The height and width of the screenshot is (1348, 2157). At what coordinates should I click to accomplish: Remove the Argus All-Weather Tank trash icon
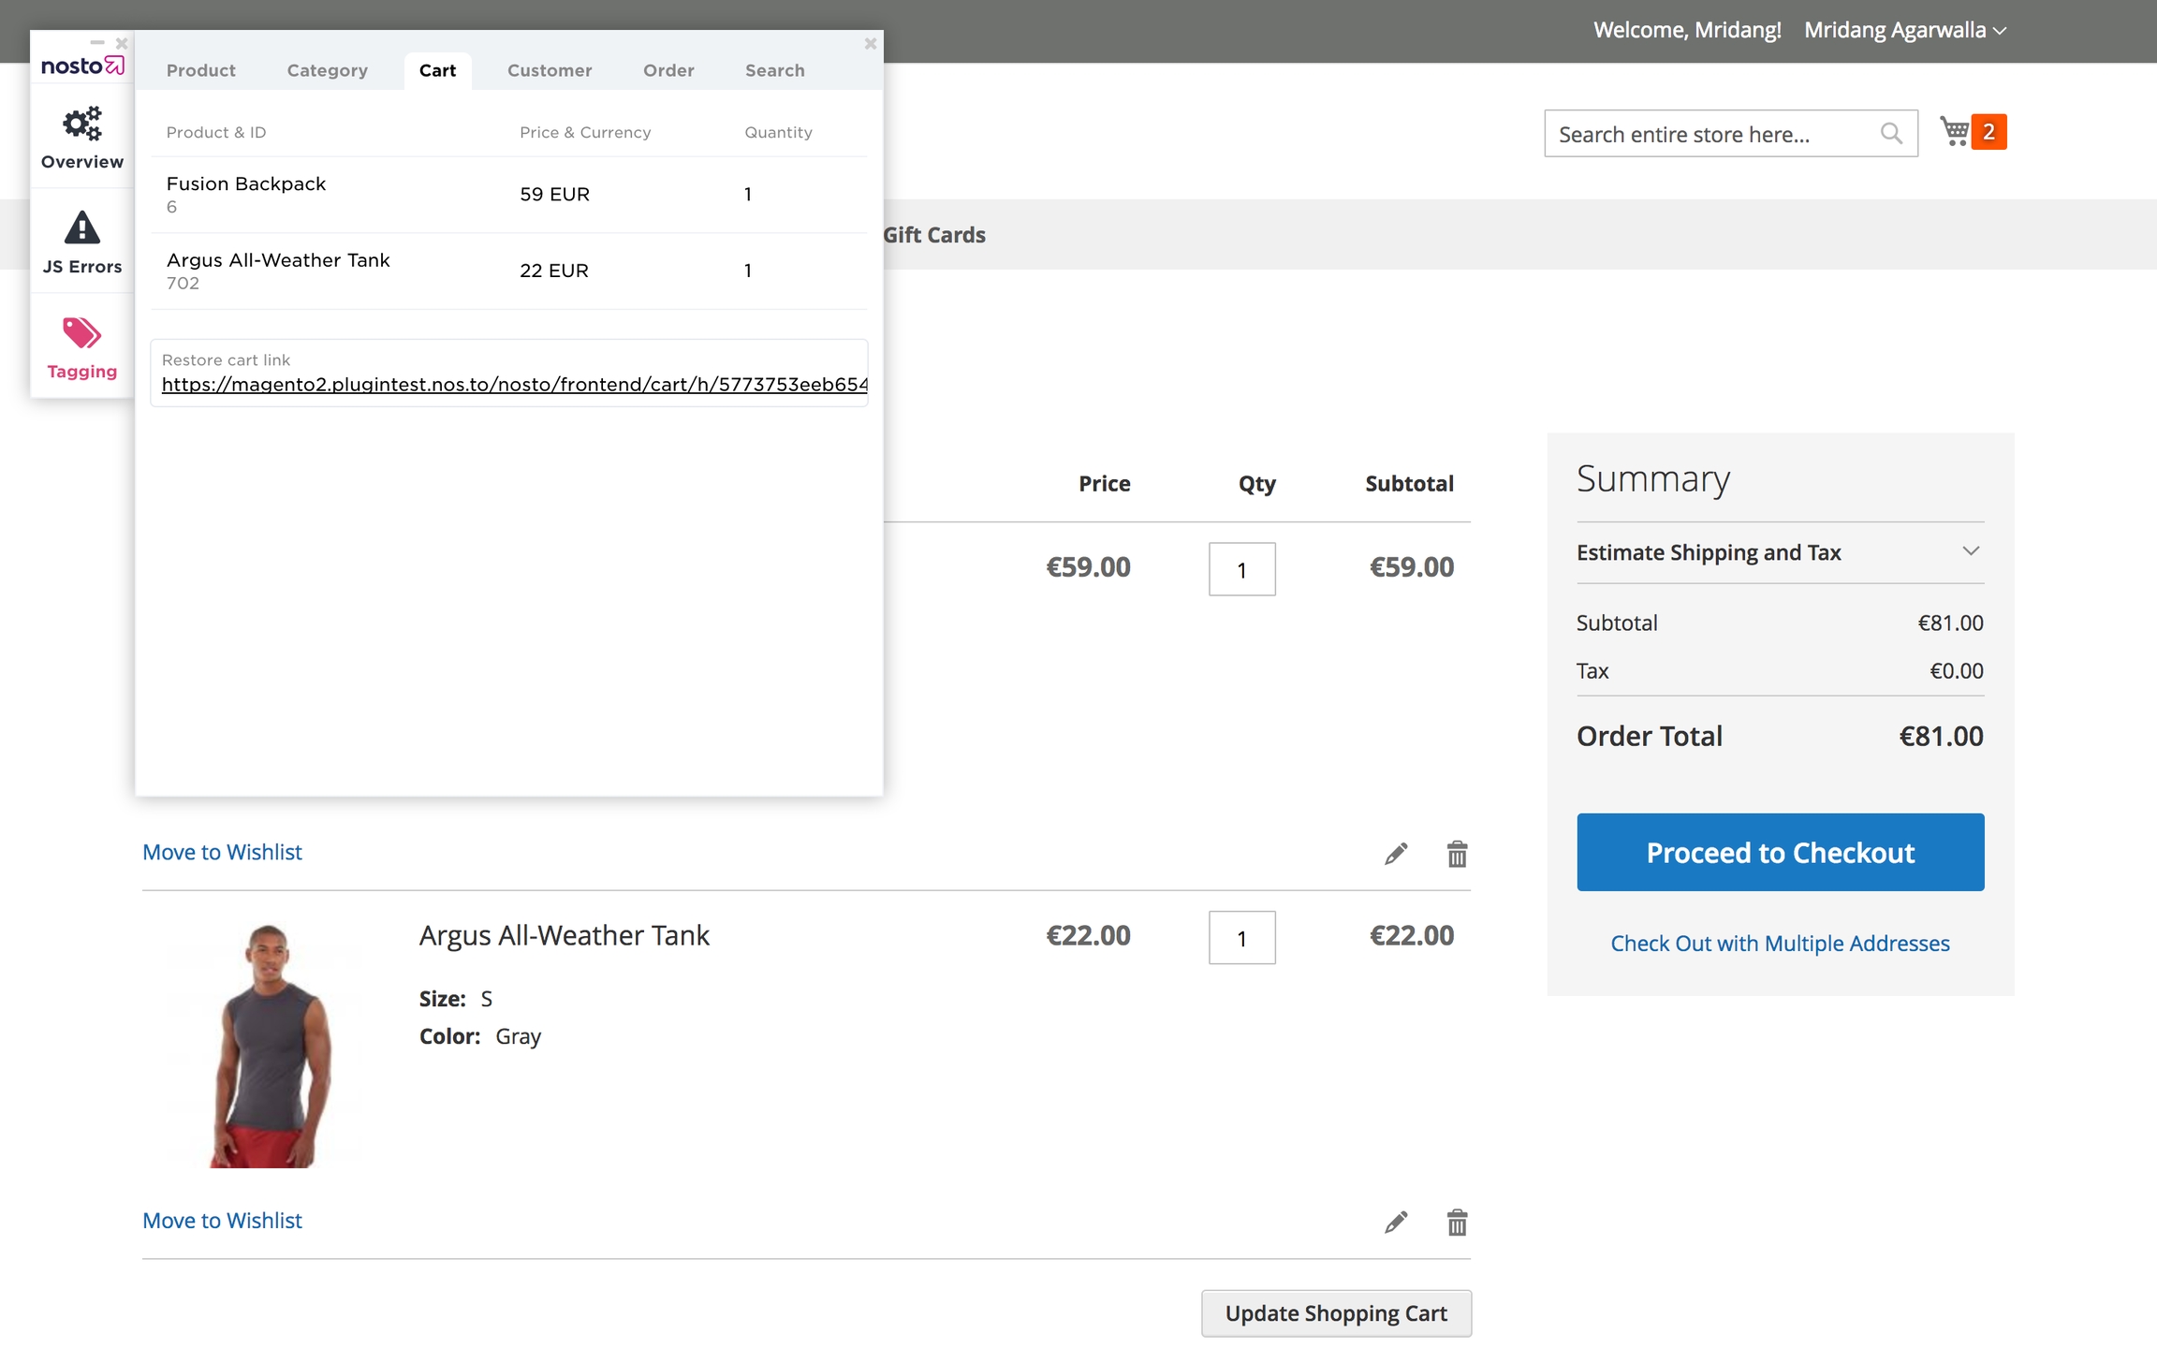1457,1223
